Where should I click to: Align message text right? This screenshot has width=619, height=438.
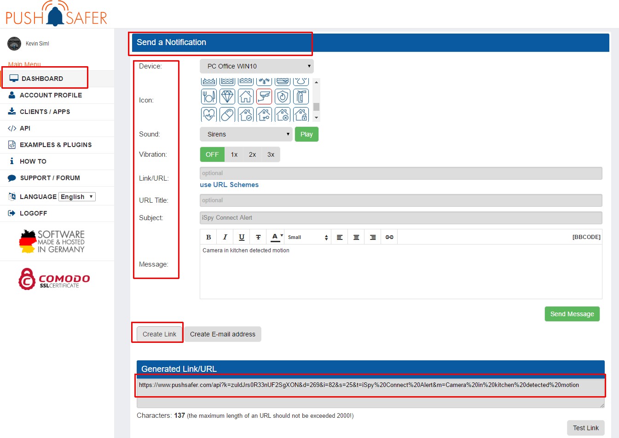(373, 237)
